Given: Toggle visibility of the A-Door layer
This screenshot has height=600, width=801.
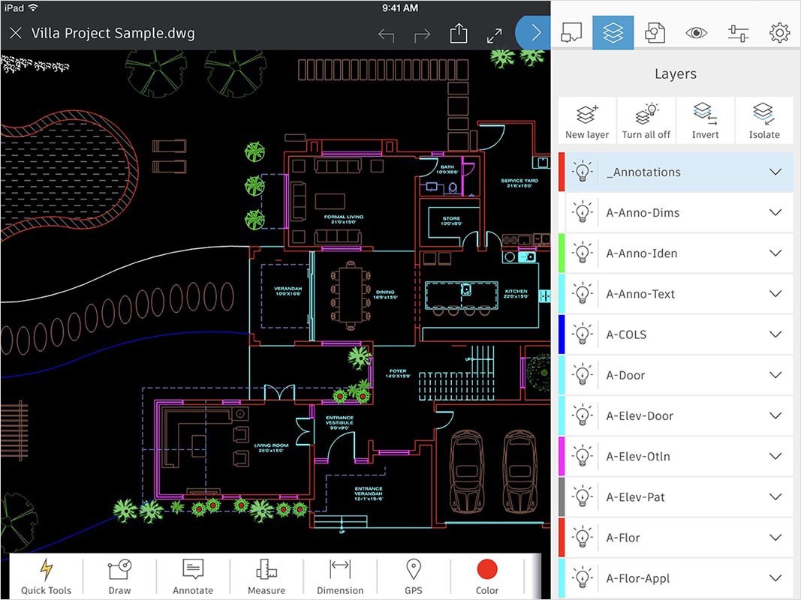Looking at the screenshot, I should tap(582, 374).
